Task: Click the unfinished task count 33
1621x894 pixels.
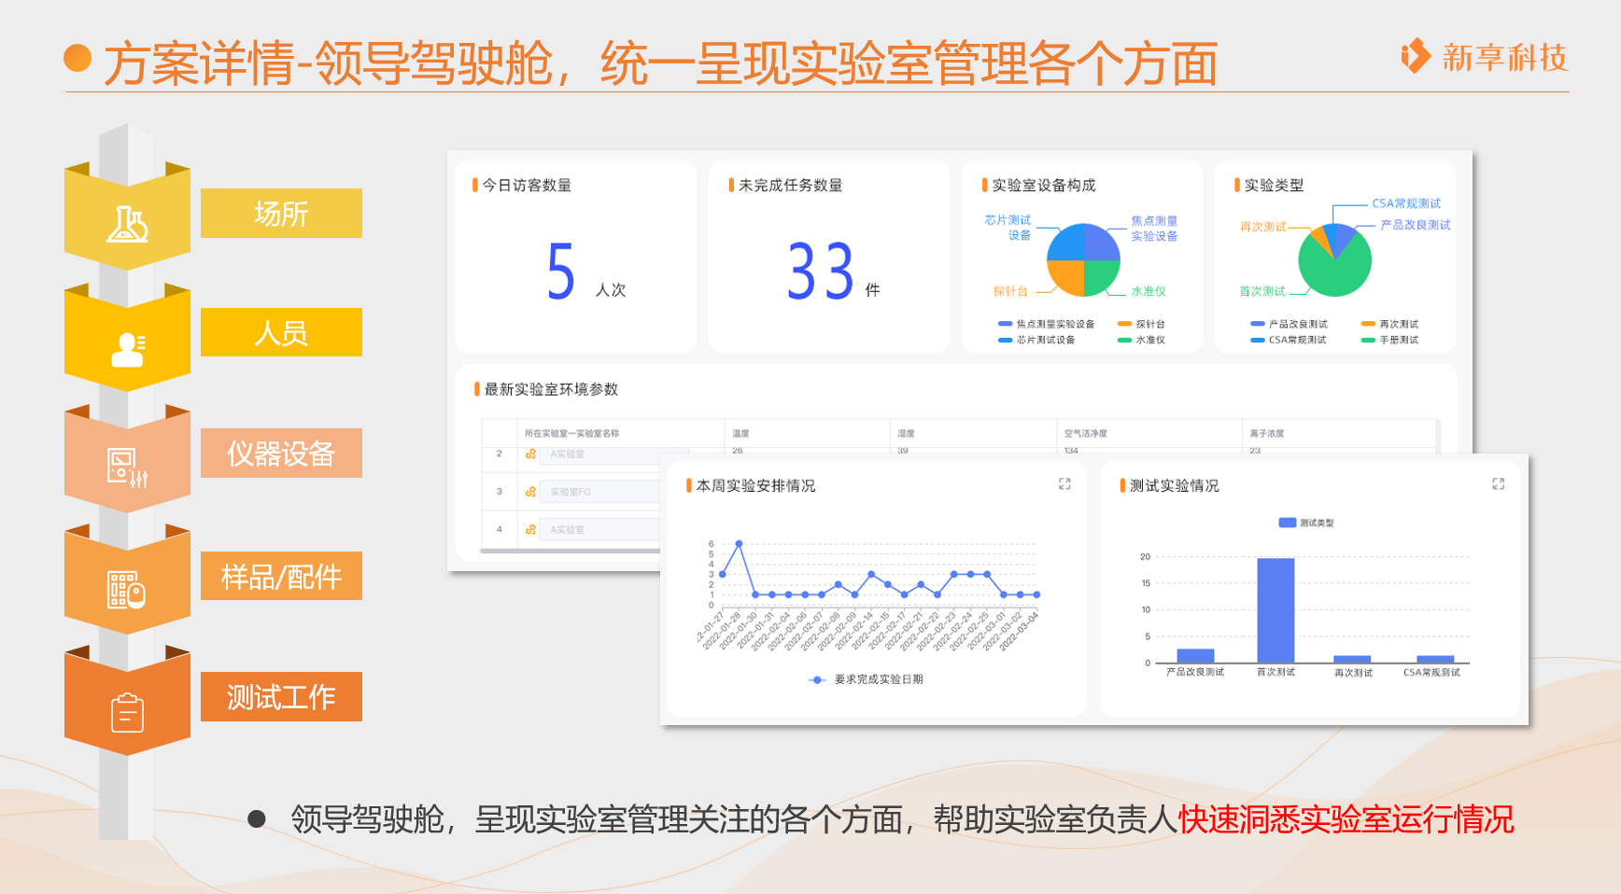Action: coord(821,272)
